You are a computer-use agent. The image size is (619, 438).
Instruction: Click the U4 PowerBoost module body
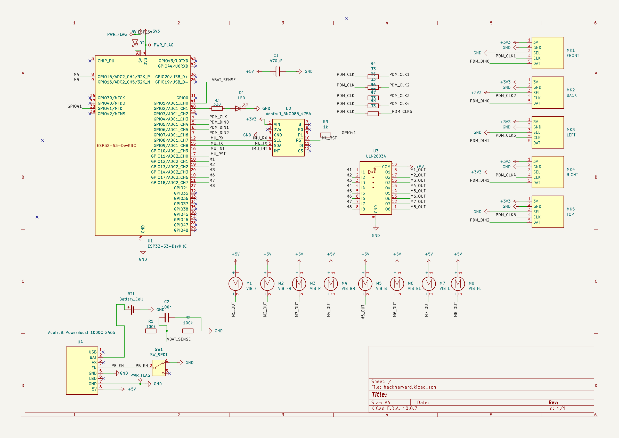click(82, 371)
